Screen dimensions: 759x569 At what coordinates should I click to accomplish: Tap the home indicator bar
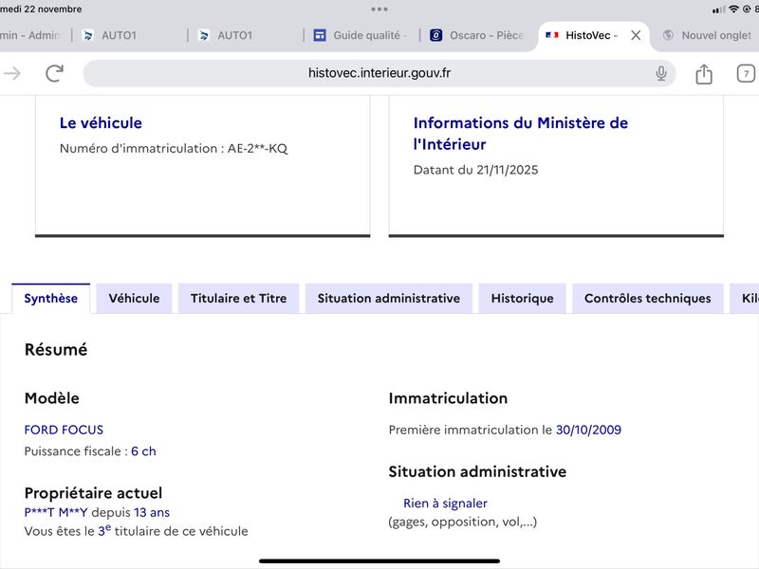[x=379, y=561]
